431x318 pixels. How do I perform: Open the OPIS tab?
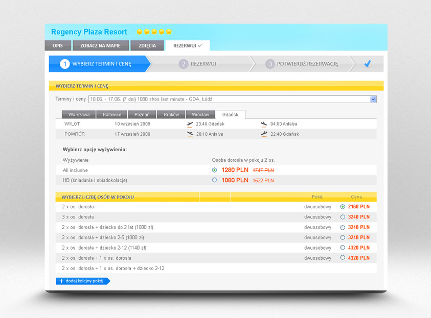(x=58, y=45)
